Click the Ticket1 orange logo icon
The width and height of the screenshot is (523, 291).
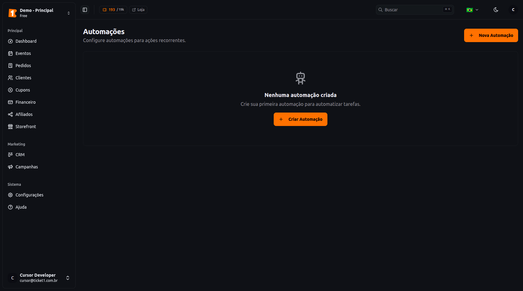[x=13, y=13]
